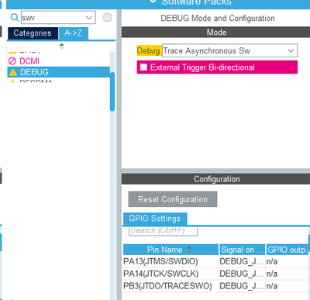This screenshot has width=310, height=300.
Task: Open the settings gear icon
Action: click(107, 18)
